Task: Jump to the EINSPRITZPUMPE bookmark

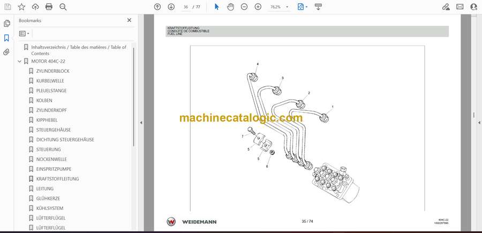Action: [54, 169]
